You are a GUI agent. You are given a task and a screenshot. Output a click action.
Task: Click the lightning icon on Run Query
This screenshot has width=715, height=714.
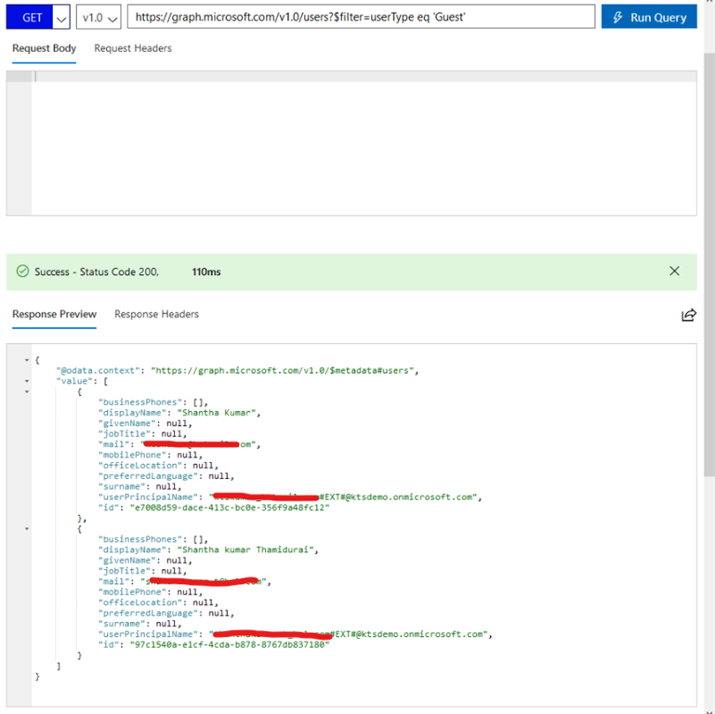617,17
